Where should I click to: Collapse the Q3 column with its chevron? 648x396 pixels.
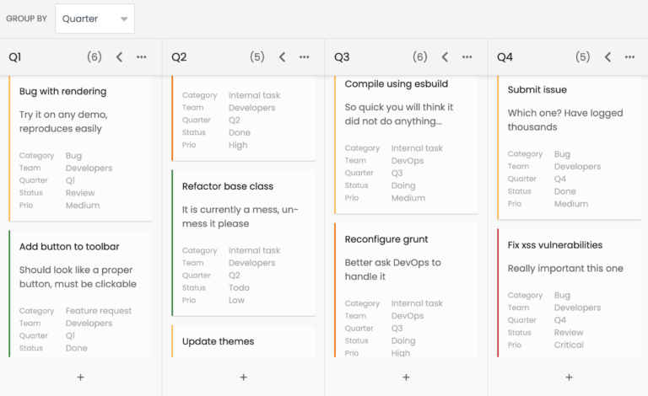[x=445, y=57]
